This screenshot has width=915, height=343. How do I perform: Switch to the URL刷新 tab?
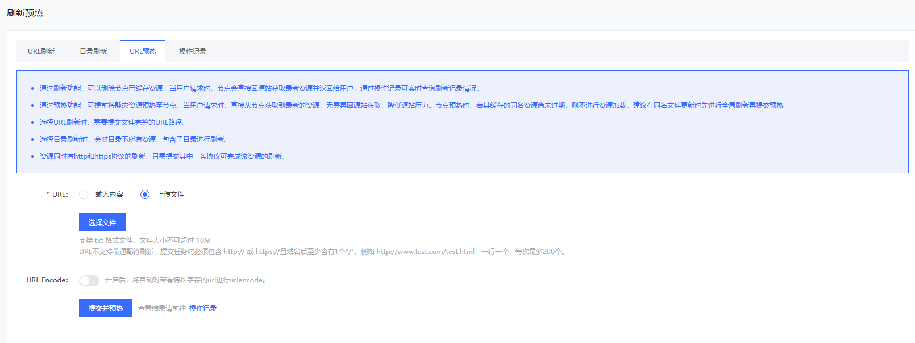[41, 52]
